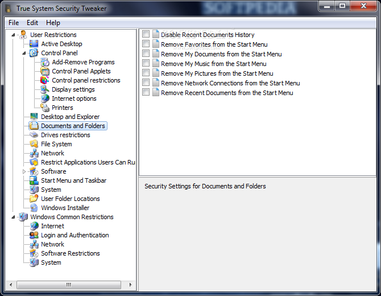Click the Login and Authentication users icon
This screenshot has height=296, width=381.
point(34,235)
